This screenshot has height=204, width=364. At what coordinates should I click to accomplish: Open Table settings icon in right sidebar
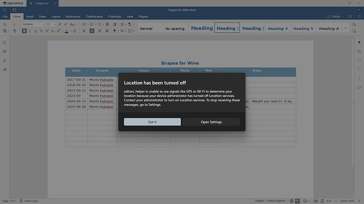click(359, 52)
